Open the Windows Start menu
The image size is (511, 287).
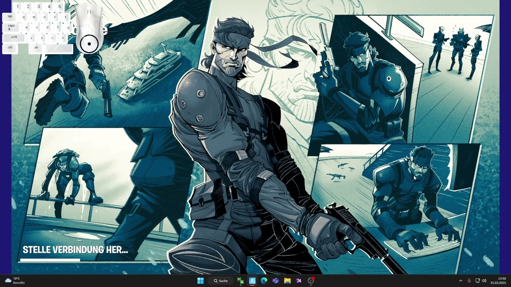click(200, 281)
